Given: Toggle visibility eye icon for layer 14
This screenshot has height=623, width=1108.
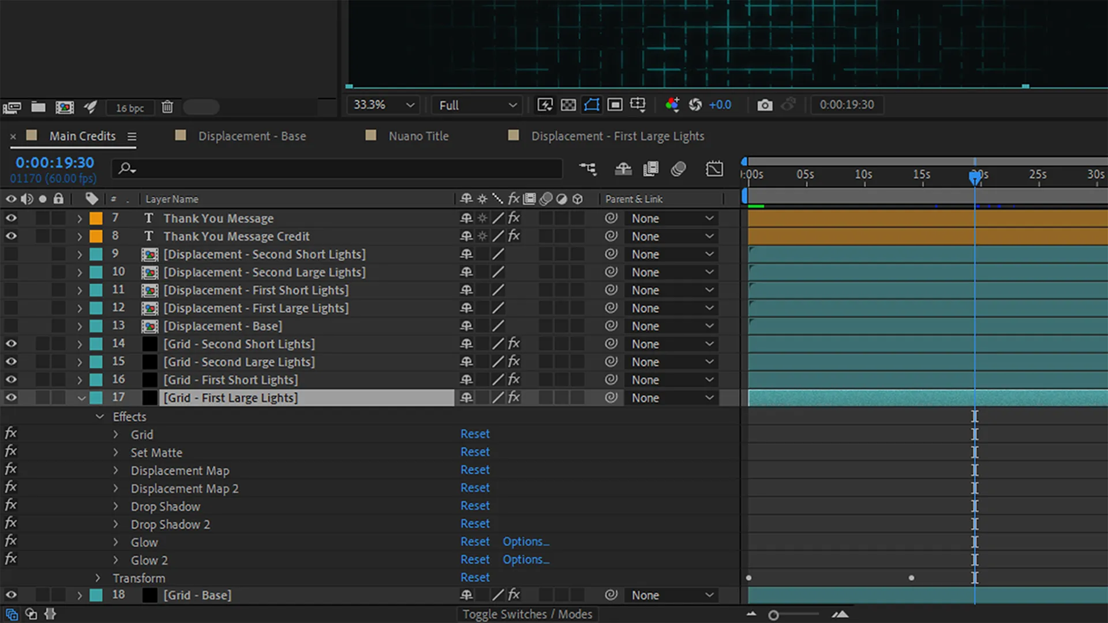Looking at the screenshot, I should click(10, 343).
